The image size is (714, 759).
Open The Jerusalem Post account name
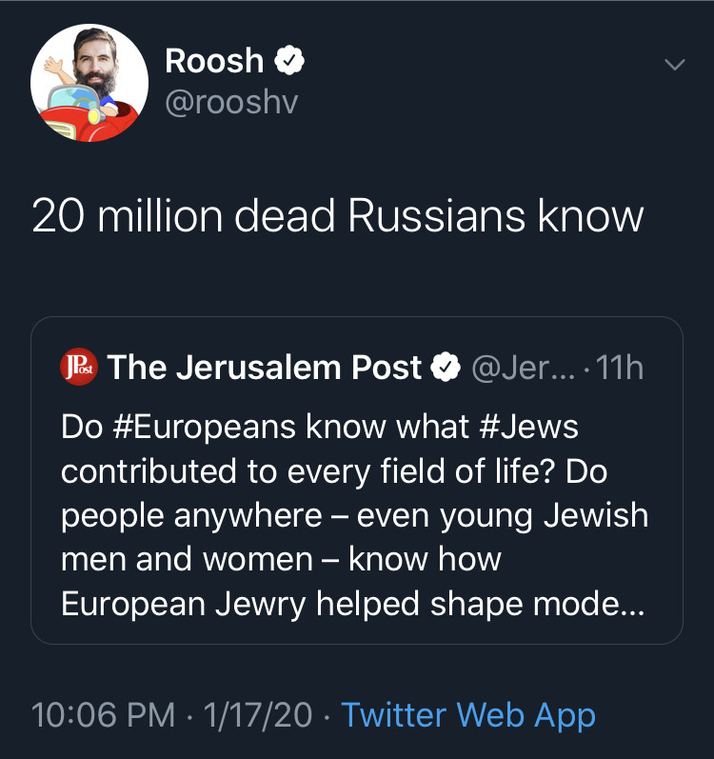pyautogui.click(x=264, y=368)
